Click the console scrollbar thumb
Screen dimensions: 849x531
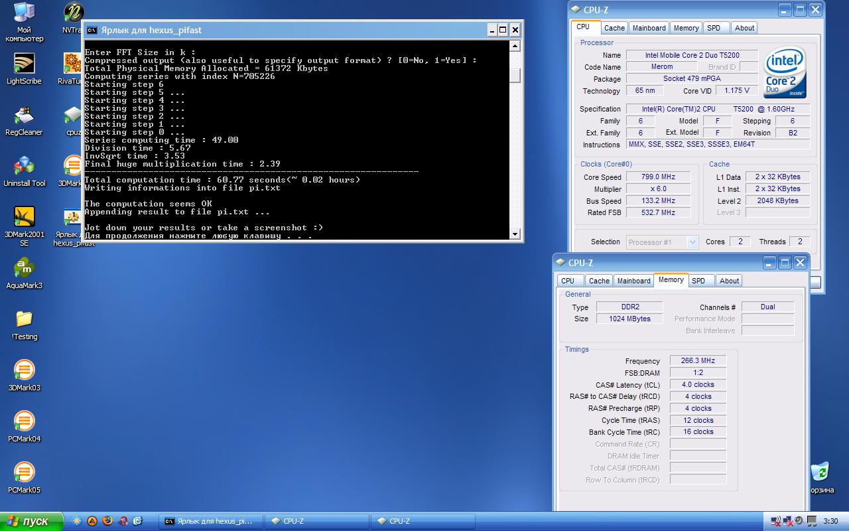coord(515,75)
